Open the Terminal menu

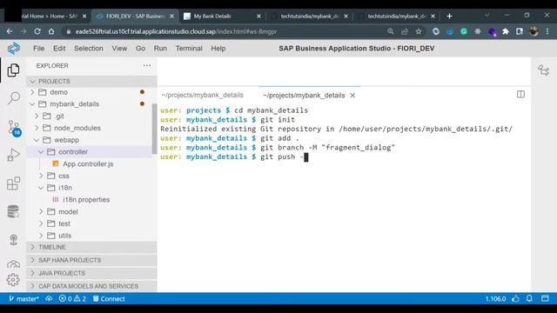[189, 49]
